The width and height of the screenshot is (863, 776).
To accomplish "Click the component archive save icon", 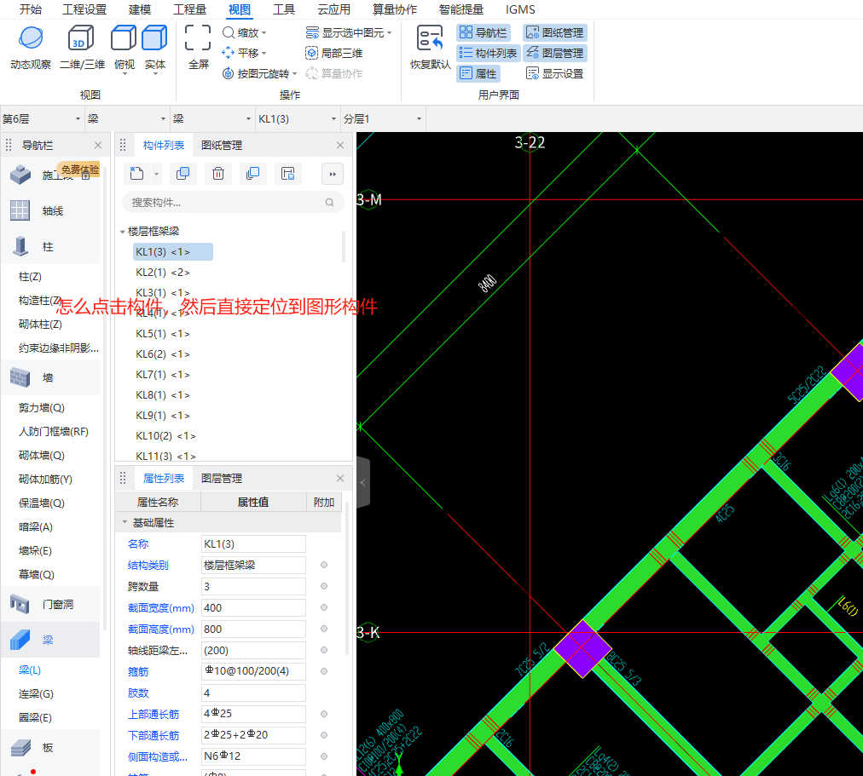I will click(288, 175).
